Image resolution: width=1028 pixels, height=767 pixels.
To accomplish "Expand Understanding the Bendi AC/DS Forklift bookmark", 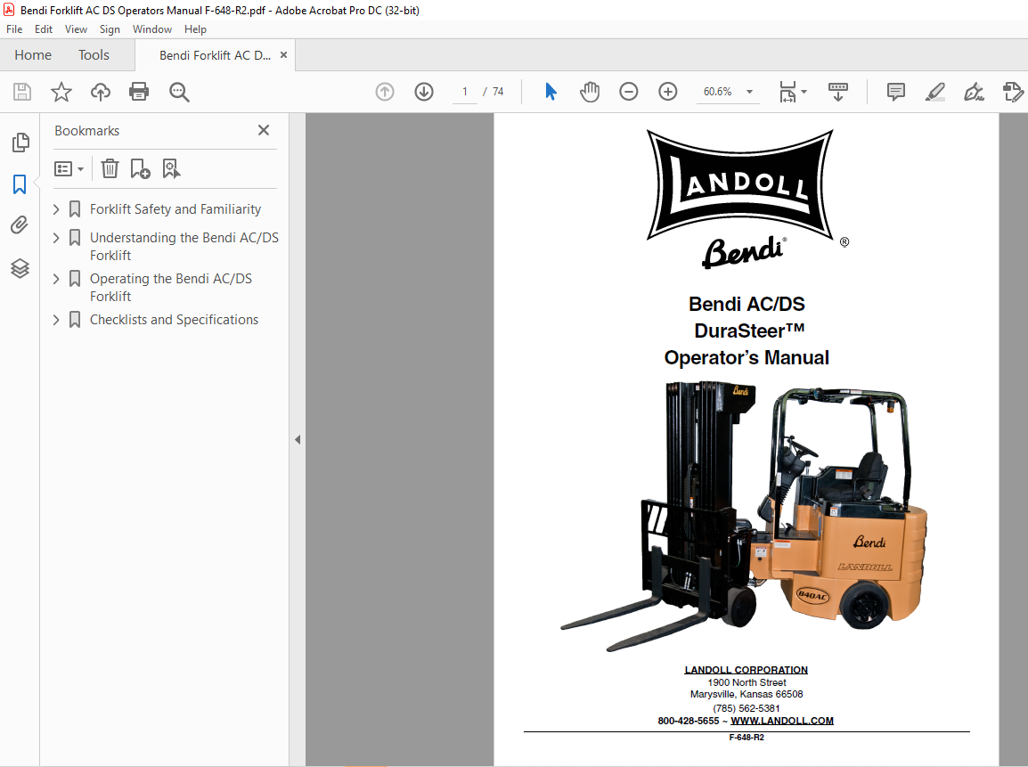I will pos(56,237).
